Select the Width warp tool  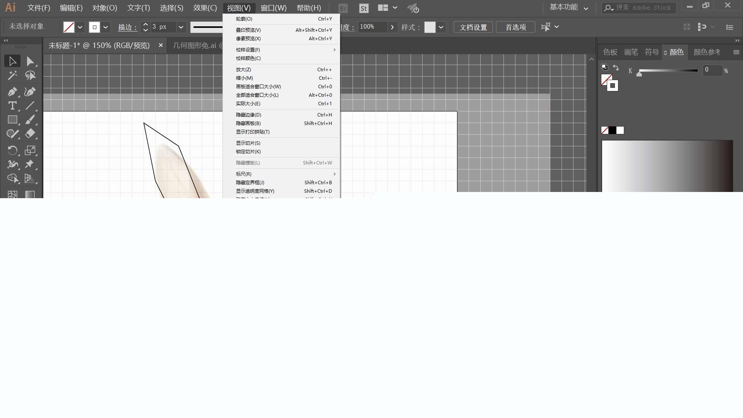[x=12, y=164]
